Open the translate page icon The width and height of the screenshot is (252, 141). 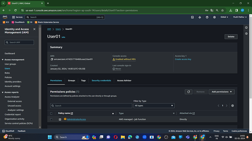[212, 10]
